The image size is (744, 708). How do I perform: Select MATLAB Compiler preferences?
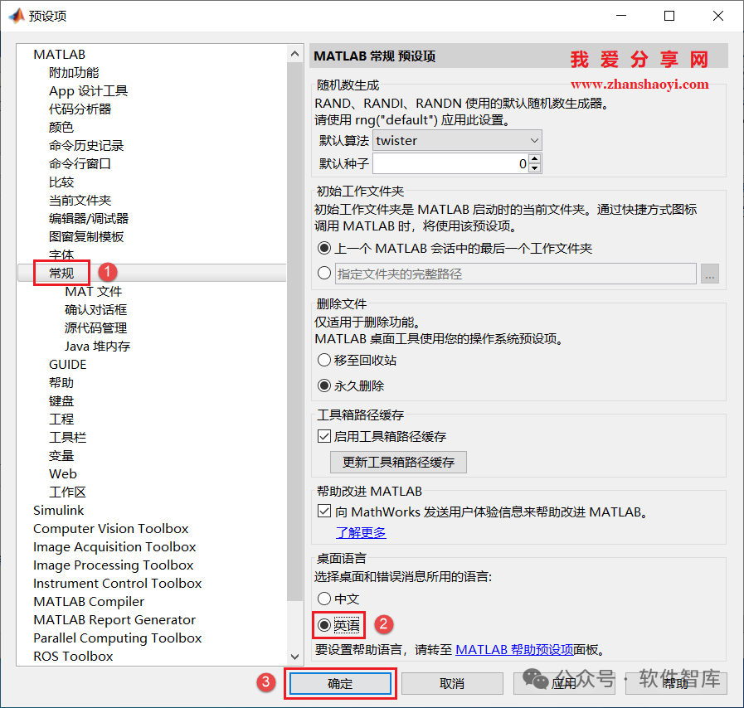click(89, 601)
